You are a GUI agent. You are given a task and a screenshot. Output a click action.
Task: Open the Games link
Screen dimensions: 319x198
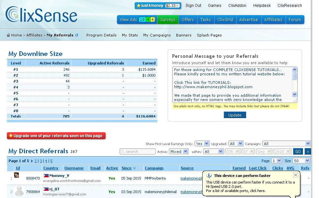(215, 6)
